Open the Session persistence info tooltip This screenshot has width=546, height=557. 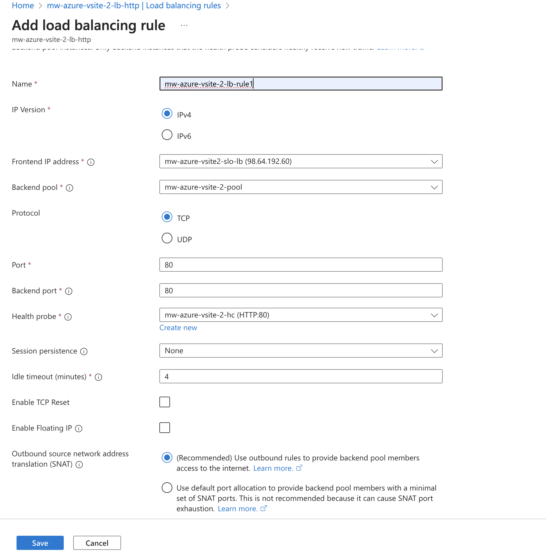point(84,351)
